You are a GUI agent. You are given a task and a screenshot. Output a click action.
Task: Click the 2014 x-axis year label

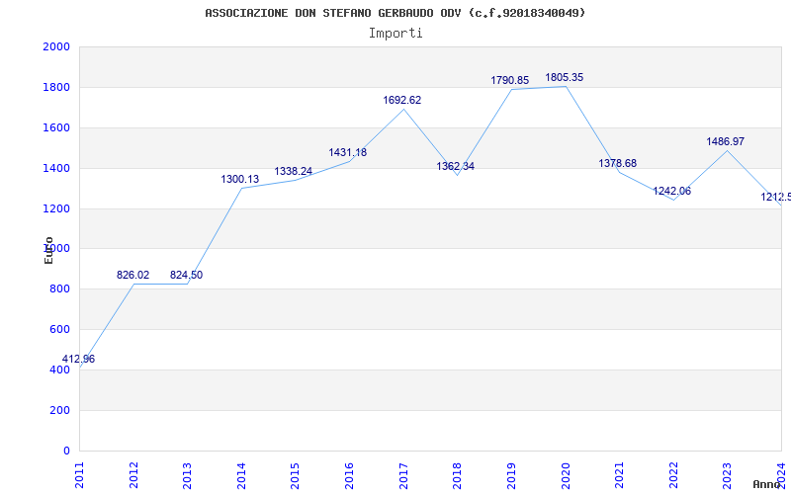pos(241,475)
